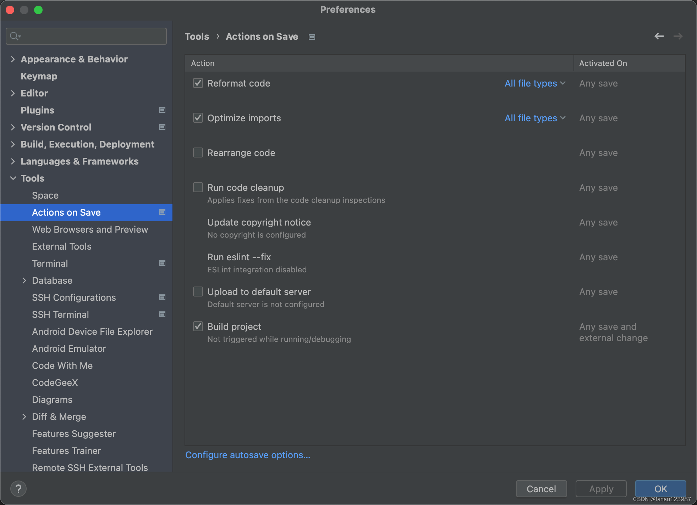
Task: Click the Activated On column header
Action: (x=630, y=63)
